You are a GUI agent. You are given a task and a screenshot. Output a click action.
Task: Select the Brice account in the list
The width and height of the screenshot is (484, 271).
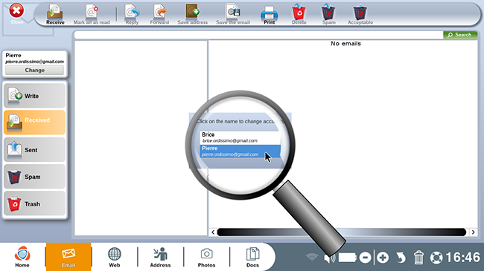(x=241, y=137)
